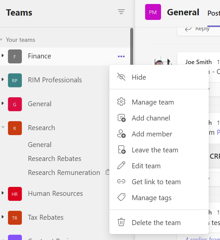
Task: Open the Teams filter icon
Action: [x=121, y=12]
